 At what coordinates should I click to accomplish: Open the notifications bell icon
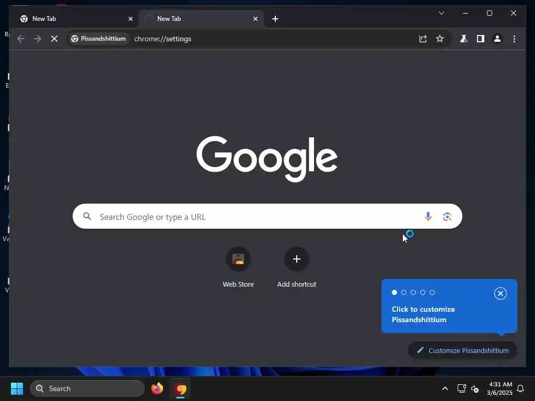coord(520,388)
